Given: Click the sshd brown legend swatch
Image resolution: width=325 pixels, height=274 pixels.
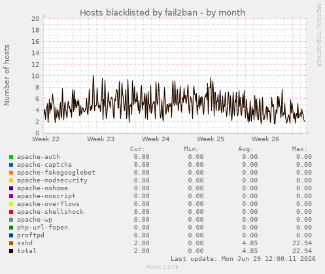Looking at the screenshot, I should pyautogui.click(x=11, y=243).
